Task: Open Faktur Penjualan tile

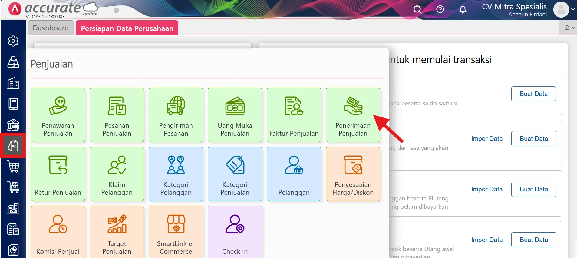Action: (294, 115)
